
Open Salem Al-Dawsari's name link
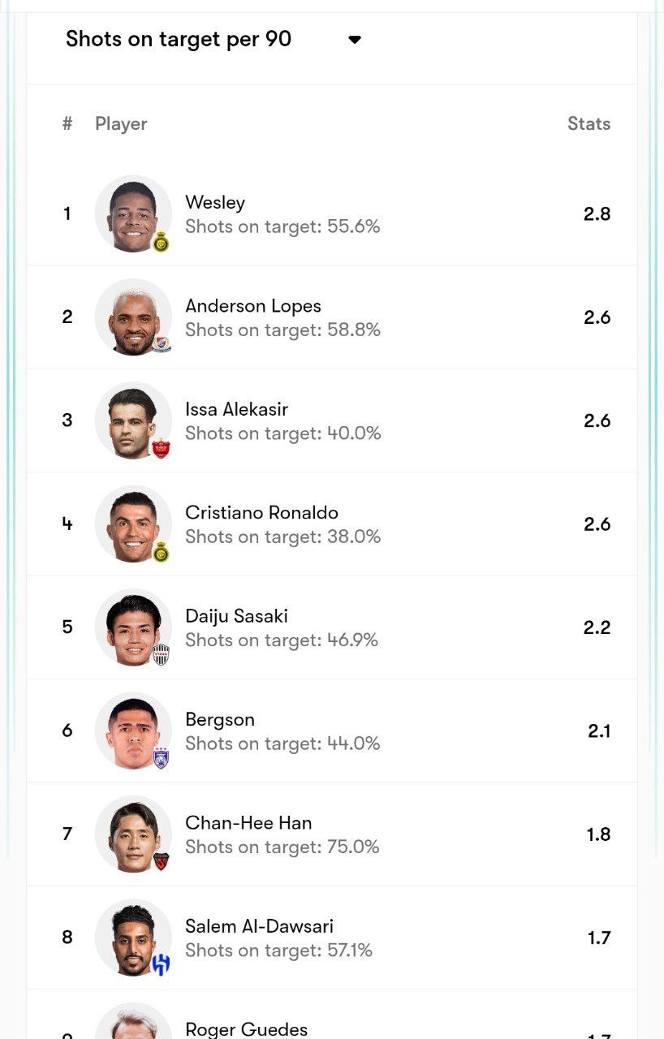pyautogui.click(x=259, y=926)
